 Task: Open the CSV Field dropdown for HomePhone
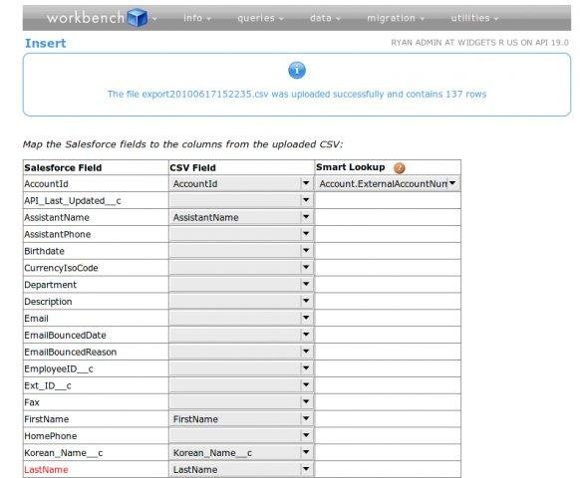click(241, 436)
